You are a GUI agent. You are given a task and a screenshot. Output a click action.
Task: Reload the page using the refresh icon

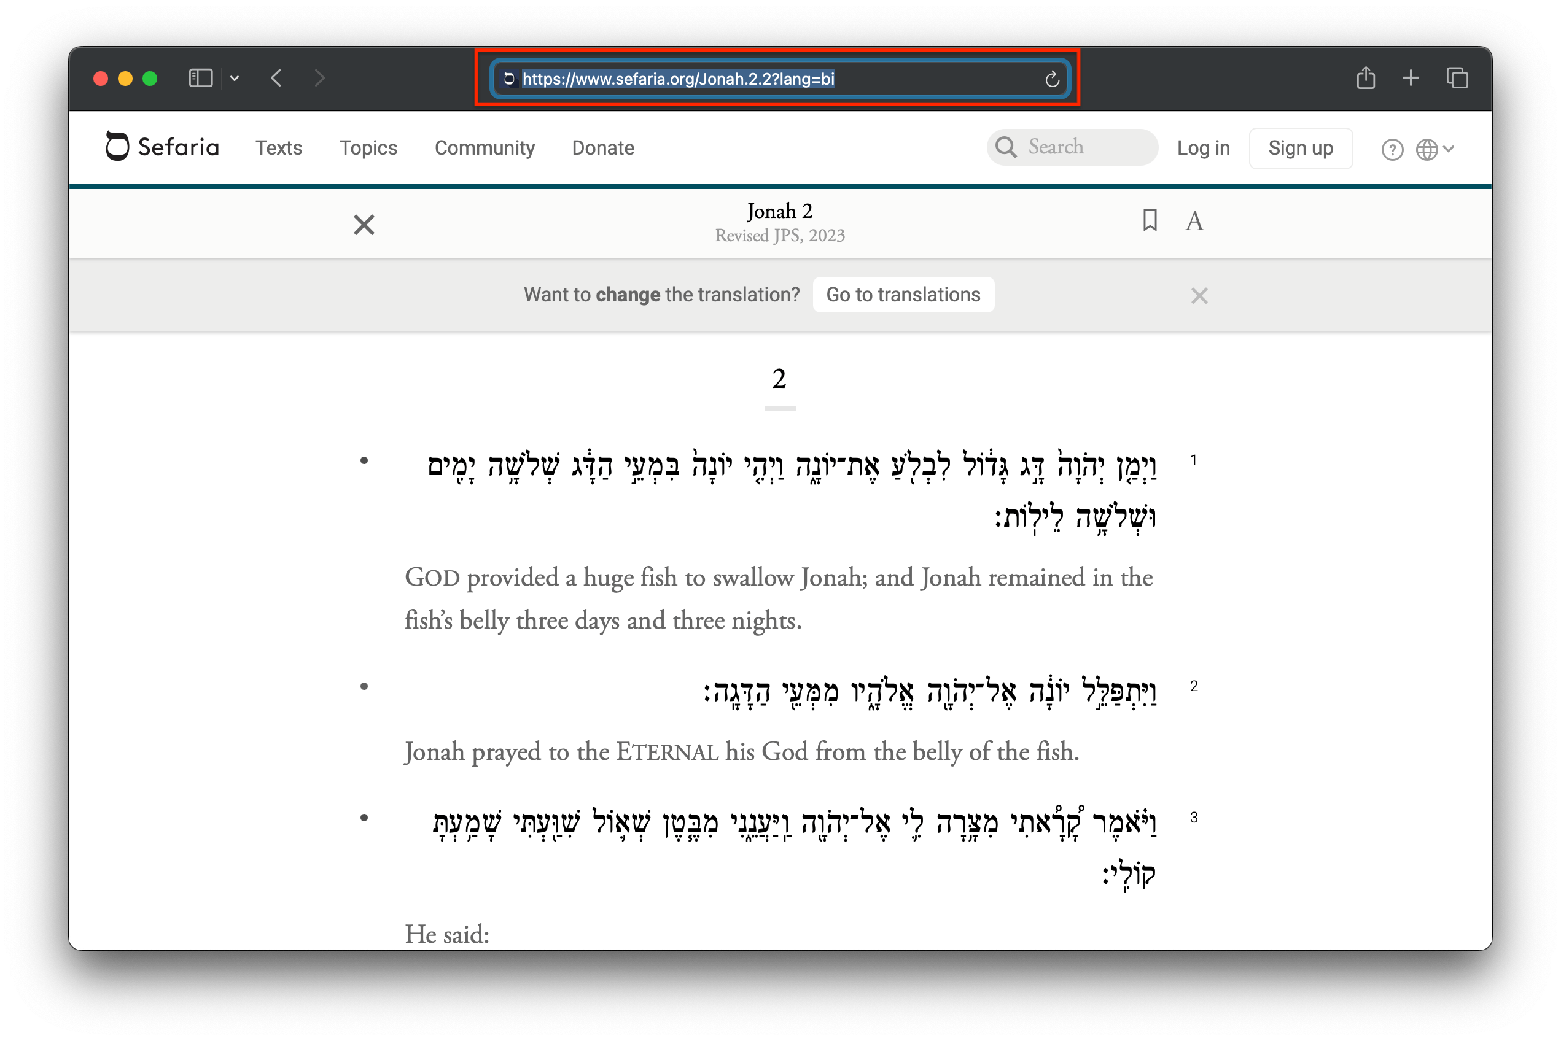[1051, 79]
